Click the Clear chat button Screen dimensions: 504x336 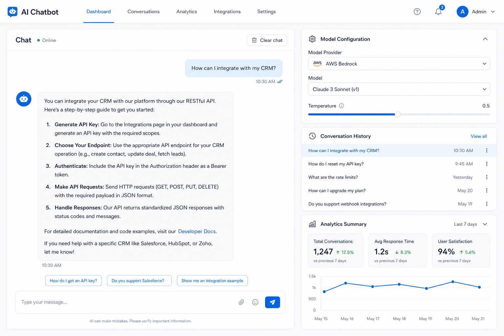[x=267, y=40]
